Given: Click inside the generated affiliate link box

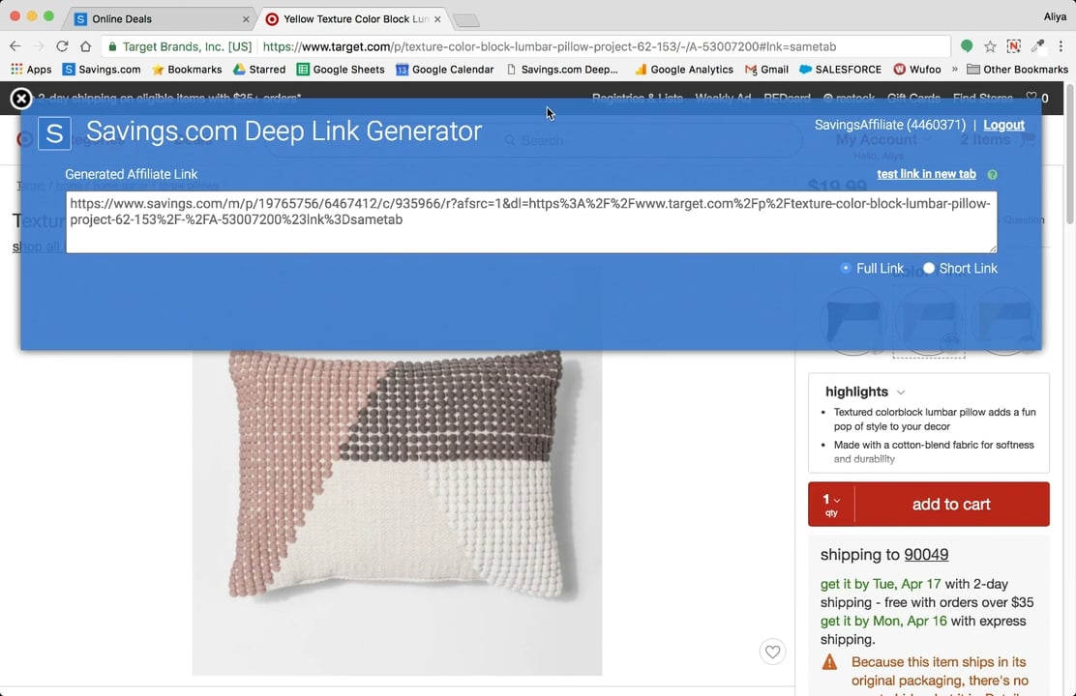Looking at the screenshot, I should (531, 222).
